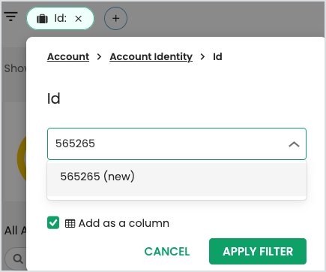Uncheck the Add as a column checkbox
Viewport: 326px width, 272px height.
point(53,222)
